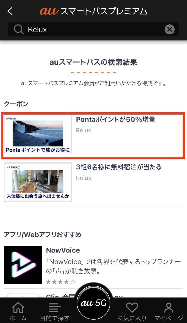Open お気に入り favorites tab

tap(132, 311)
